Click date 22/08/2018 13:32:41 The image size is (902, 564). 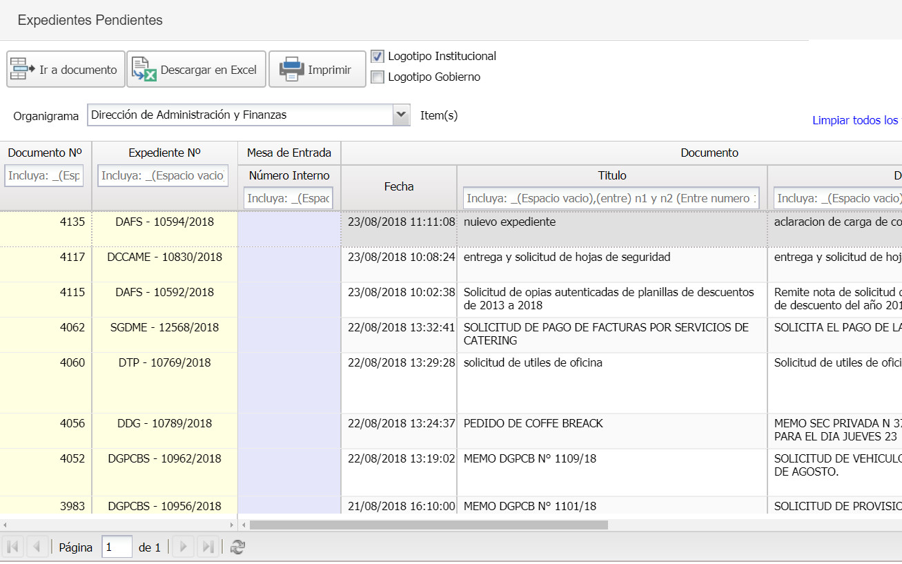click(x=401, y=327)
